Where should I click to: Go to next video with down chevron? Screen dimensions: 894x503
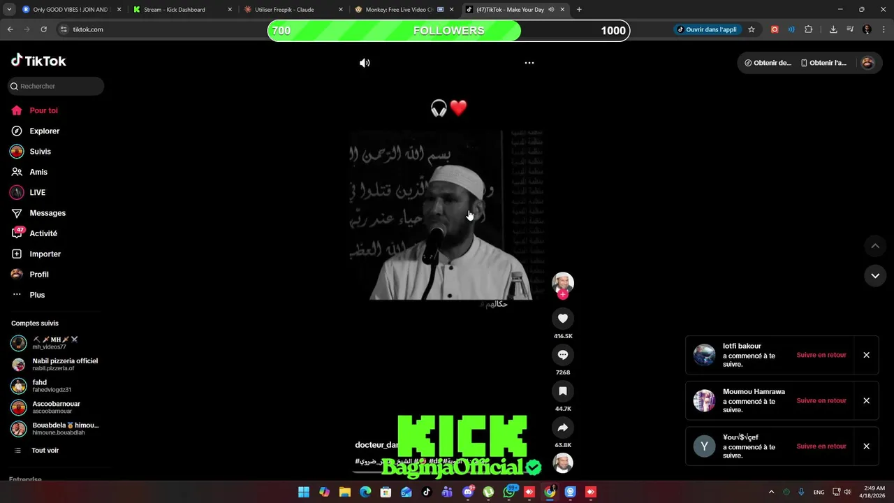[x=875, y=276]
